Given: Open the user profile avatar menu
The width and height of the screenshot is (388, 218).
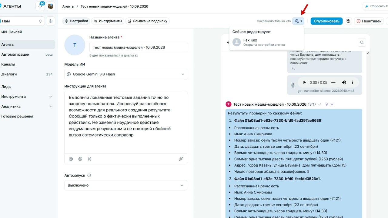Looking at the screenshot, I should click(51, 6).
